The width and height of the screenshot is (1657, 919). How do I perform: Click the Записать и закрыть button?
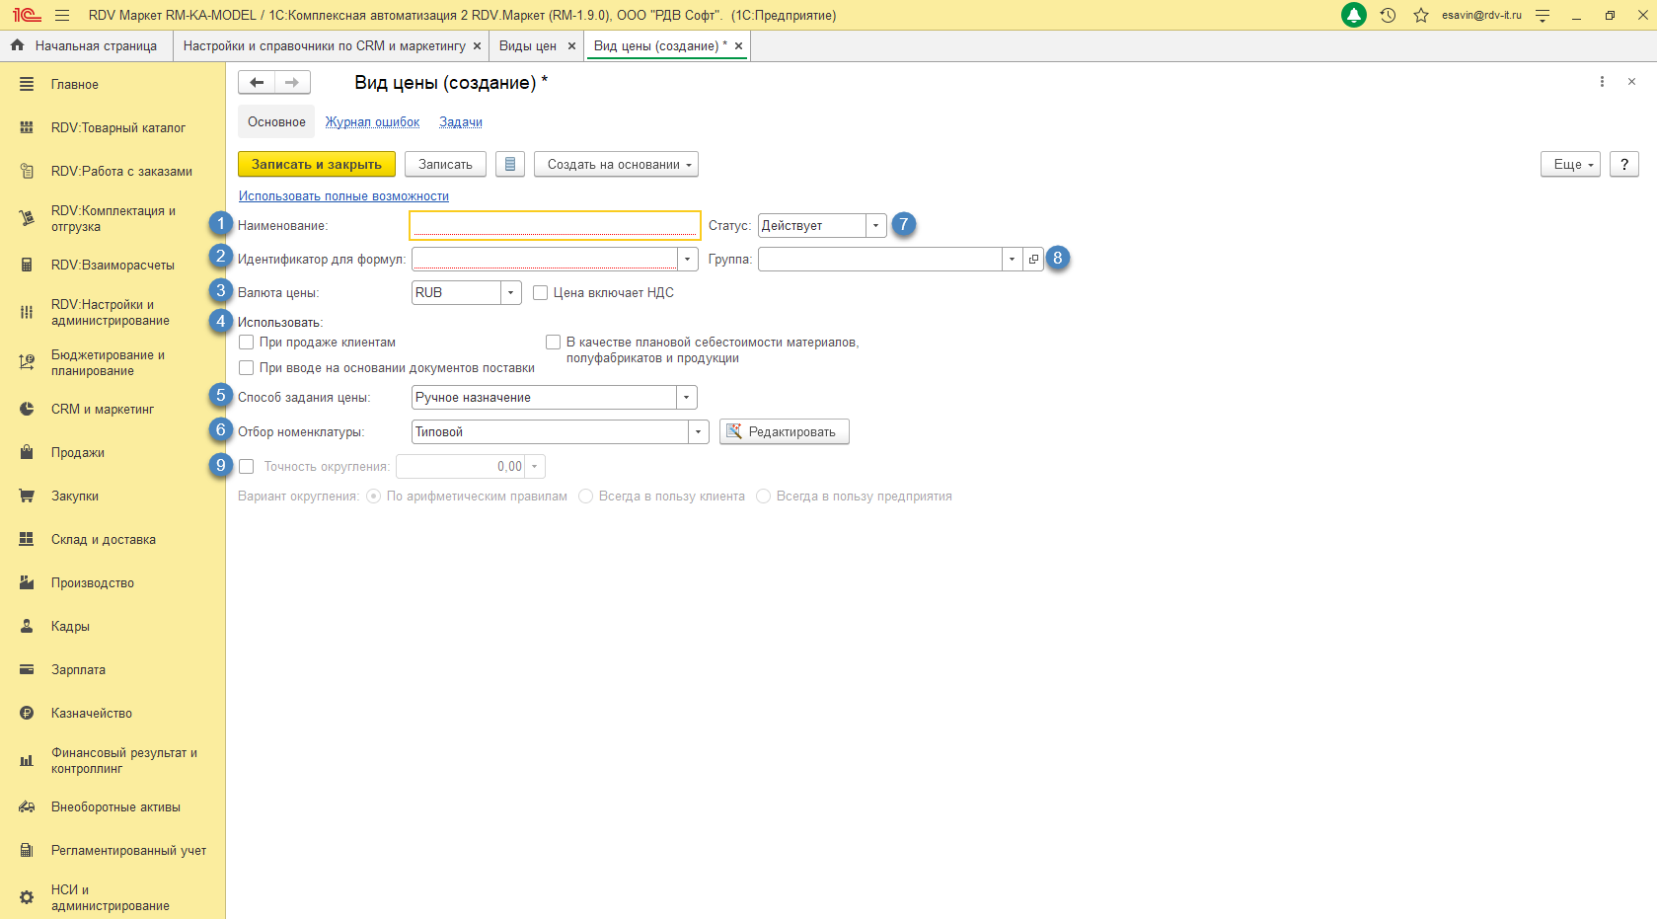[x=316, y=165]
